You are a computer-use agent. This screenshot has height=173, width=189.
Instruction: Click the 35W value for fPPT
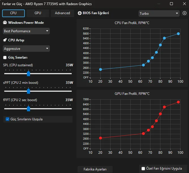(x=69, y=100)
